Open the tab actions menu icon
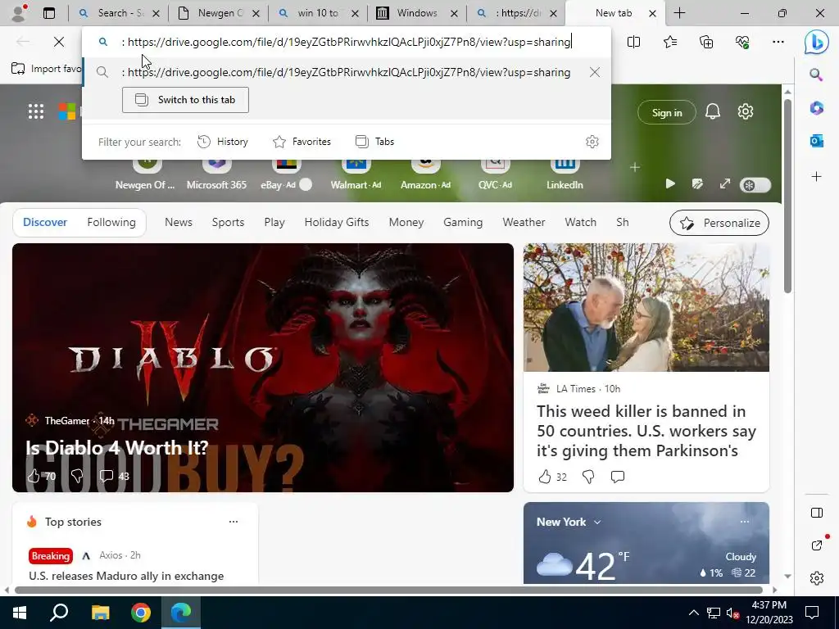 [x=48, y=13]
